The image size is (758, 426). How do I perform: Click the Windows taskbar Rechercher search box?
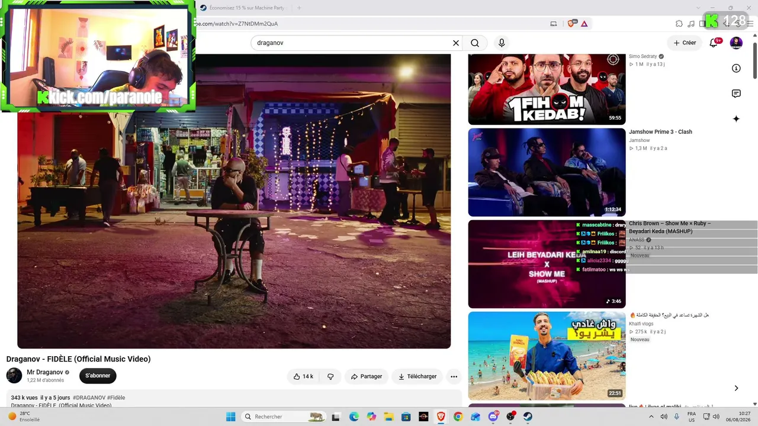(x=284, y=417)
